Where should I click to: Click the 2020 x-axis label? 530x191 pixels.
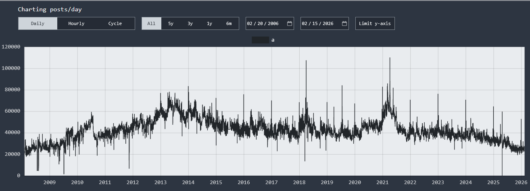(355, 182)
